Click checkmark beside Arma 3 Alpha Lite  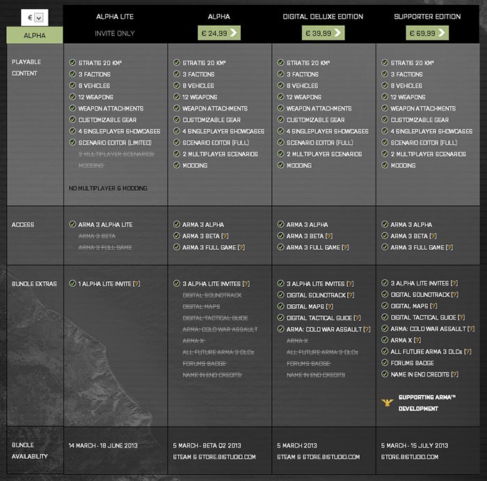72,224
